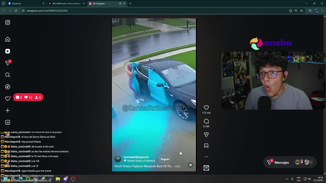The height and width of the screenshot is (183, 326).
Task: Open the dashboard insights icon in sidebar
Action: [x=8, y=123]
